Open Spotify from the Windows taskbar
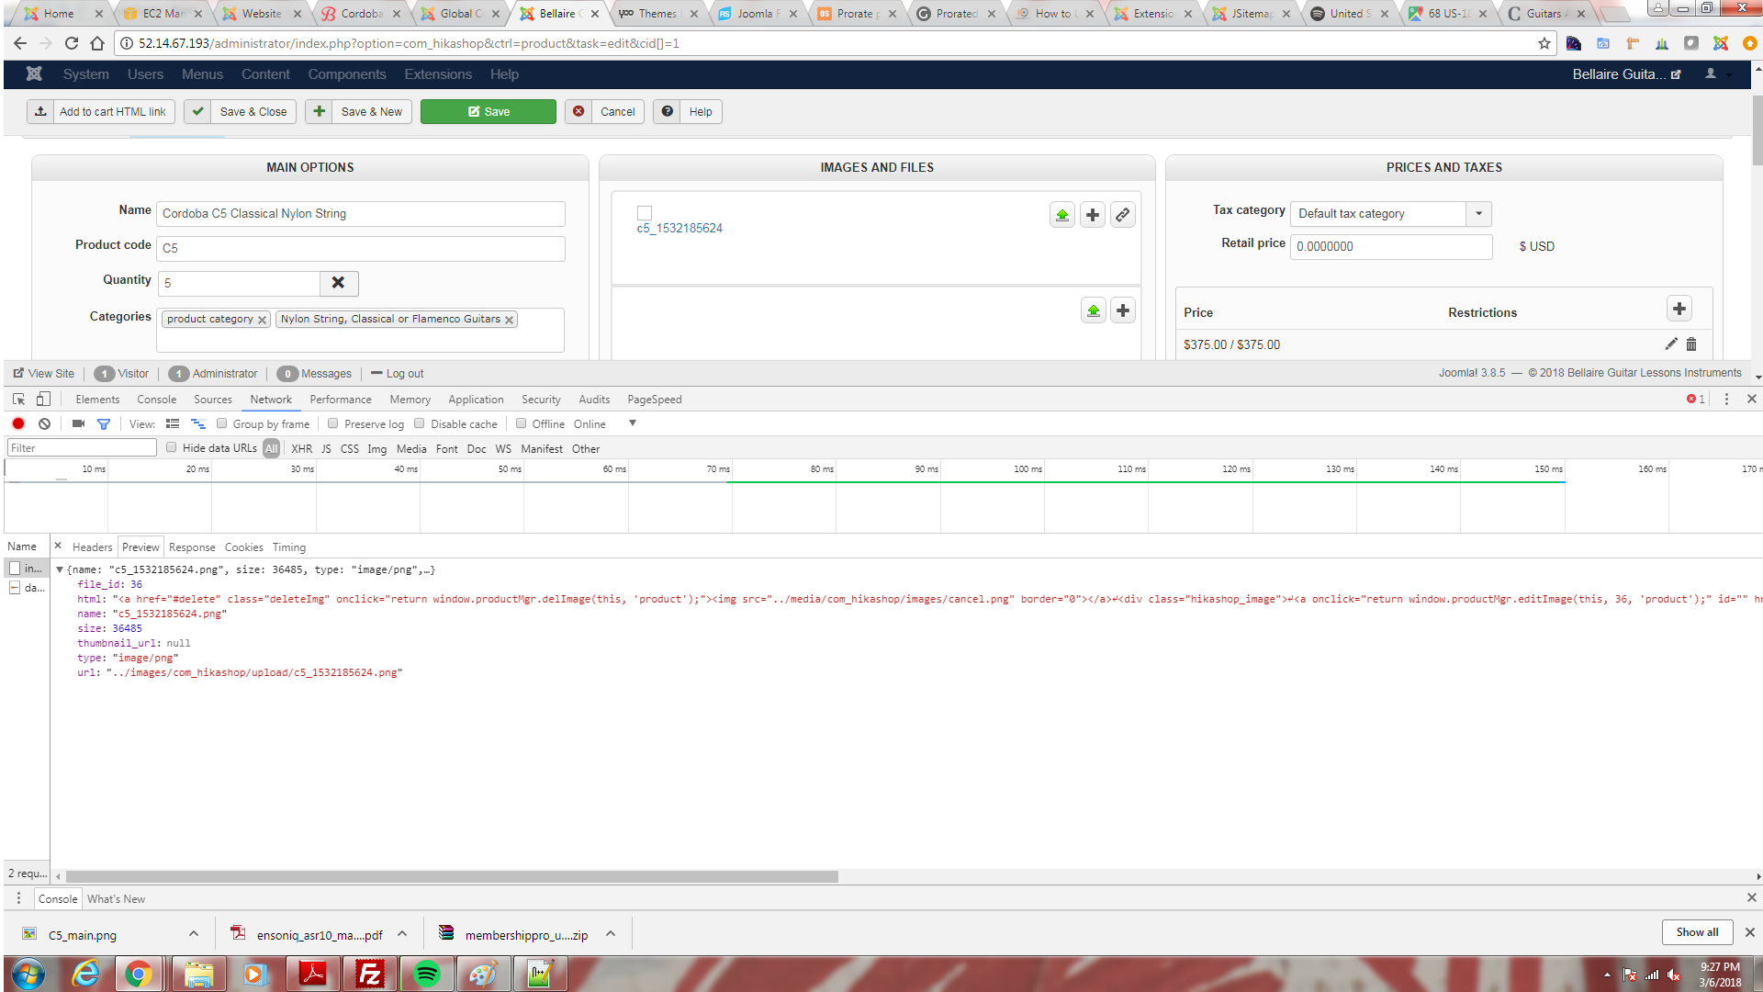Image resolution: width=1763 pixels, height=992 pixels. 426,974
